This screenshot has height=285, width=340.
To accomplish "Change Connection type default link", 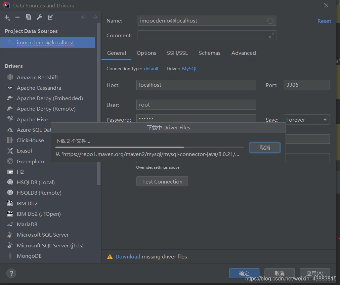I will coord(151,69).
